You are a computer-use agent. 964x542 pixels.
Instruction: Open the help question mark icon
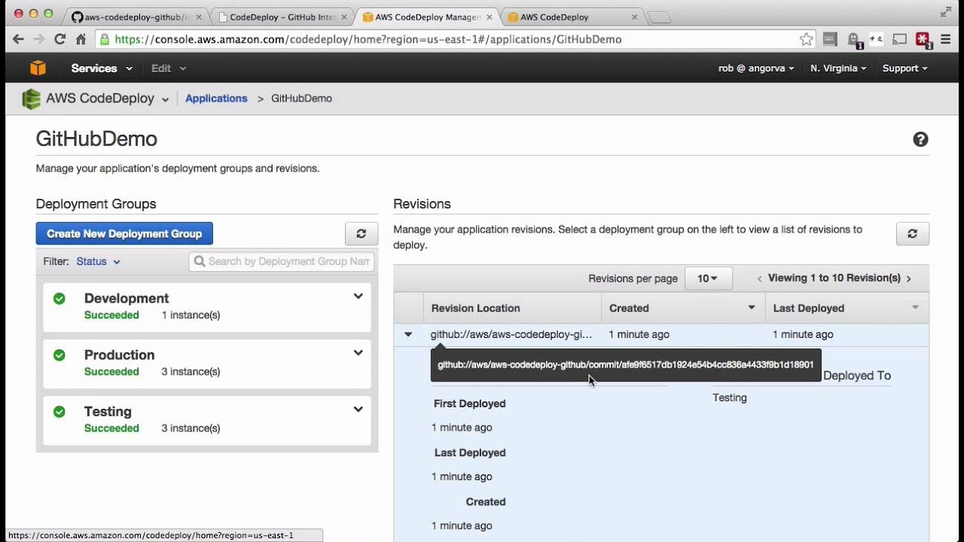[x=920, y=139]
